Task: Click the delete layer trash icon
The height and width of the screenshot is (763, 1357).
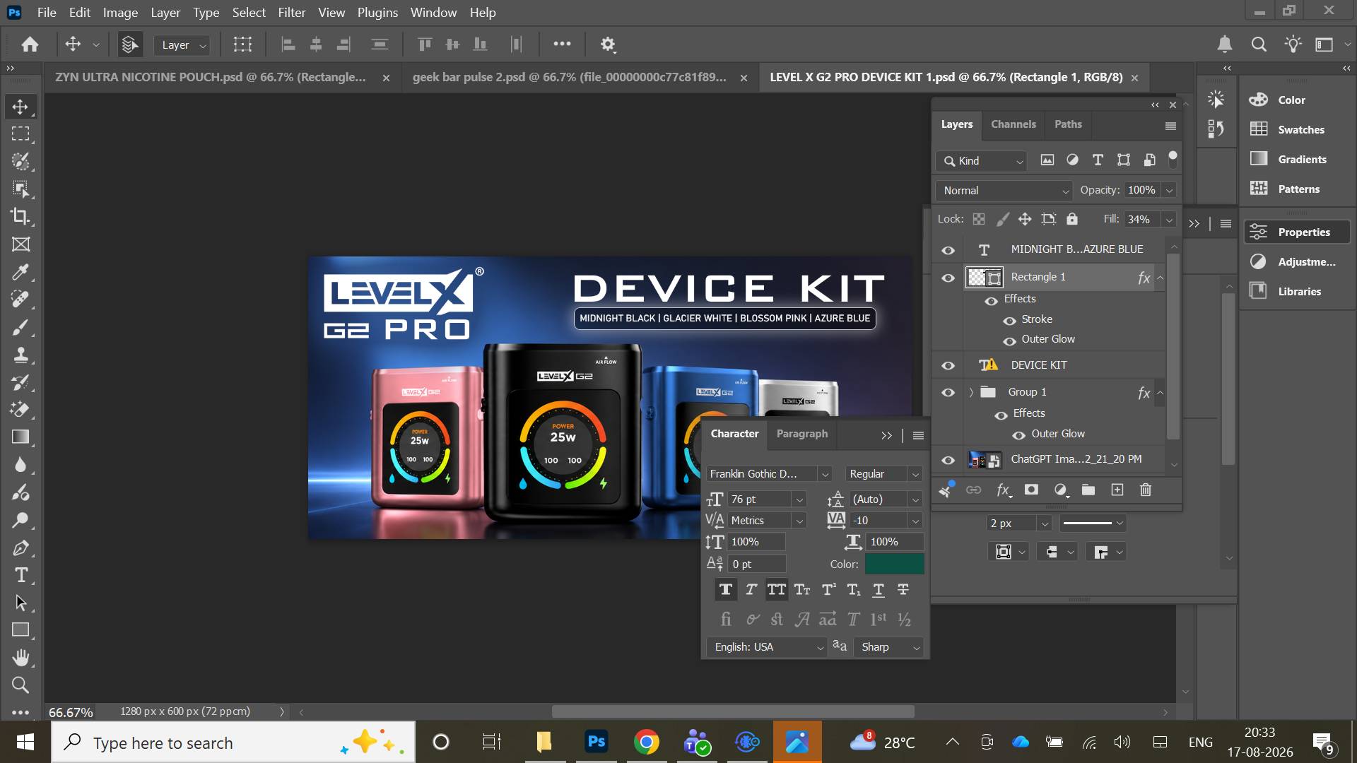Action: coord(1146,490)
